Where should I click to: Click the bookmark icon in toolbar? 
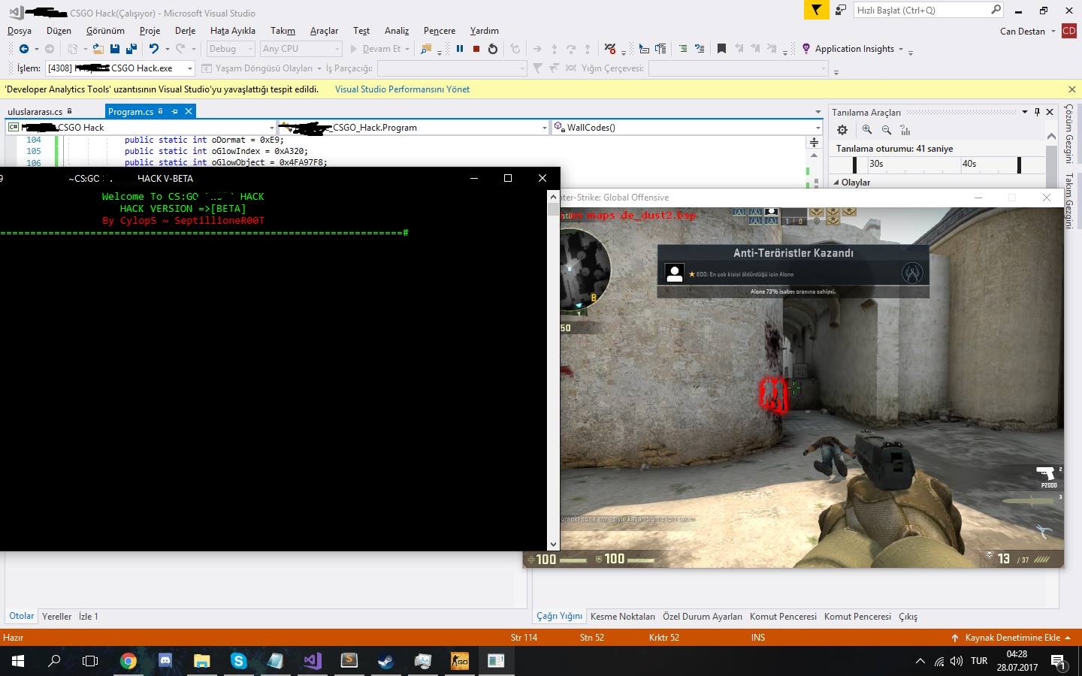pos(721,49)
